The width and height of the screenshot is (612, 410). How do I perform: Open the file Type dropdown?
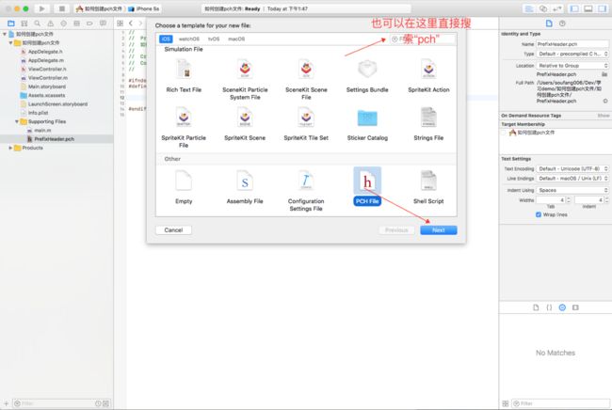point(572,54)
